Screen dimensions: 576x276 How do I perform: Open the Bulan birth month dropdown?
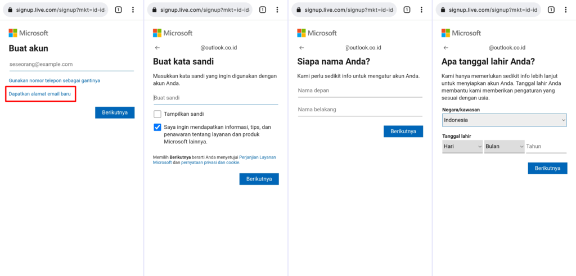pos(504,147)
